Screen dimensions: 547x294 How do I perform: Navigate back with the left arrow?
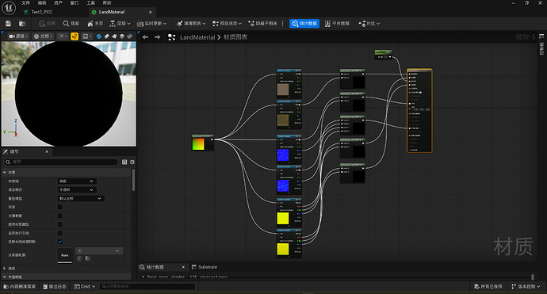point(146,37)
